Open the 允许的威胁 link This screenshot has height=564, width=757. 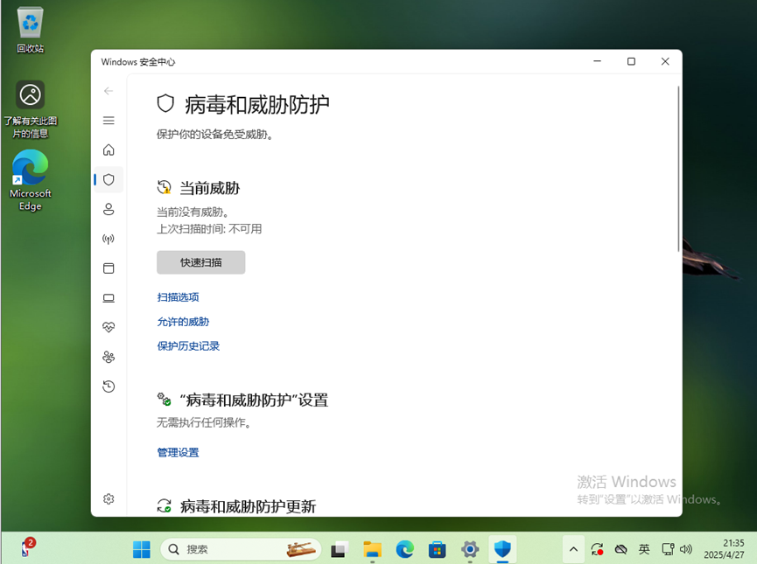coord(183,322)
